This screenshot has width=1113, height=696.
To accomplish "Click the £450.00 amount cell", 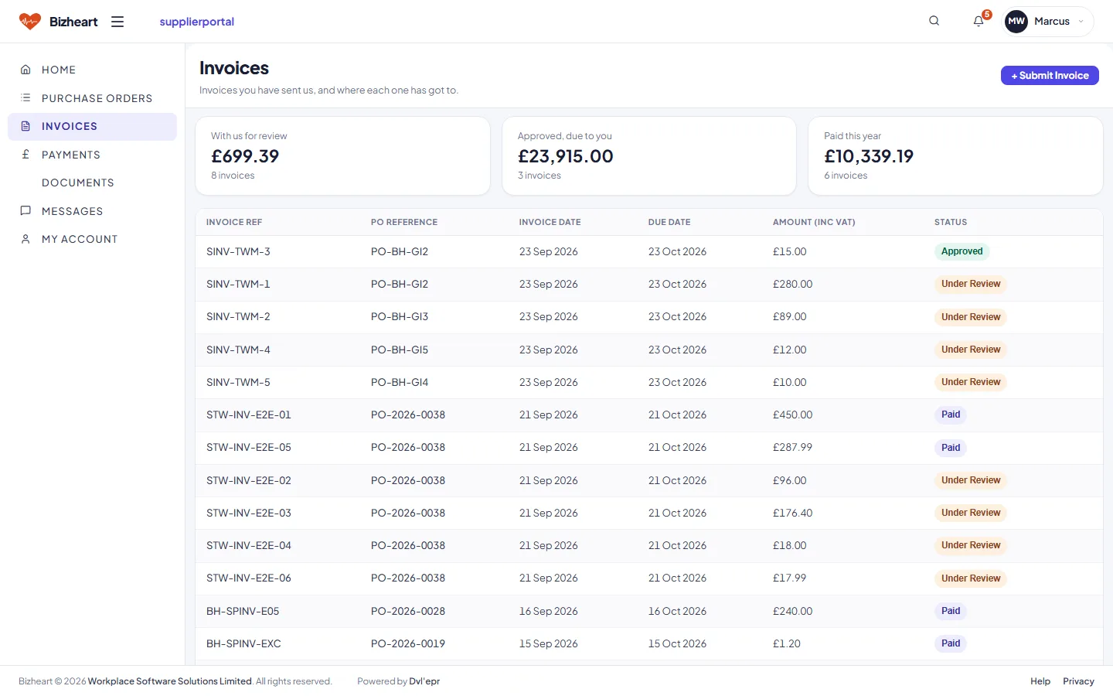I will [x=793, y=415].
